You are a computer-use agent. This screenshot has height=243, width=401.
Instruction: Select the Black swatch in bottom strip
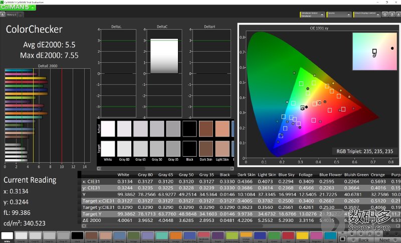tap(77, 235)
